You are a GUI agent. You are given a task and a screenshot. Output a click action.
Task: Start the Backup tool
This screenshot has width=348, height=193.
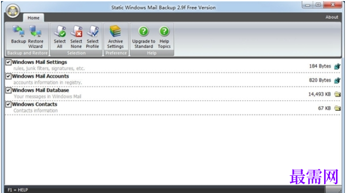click(18, 35)
